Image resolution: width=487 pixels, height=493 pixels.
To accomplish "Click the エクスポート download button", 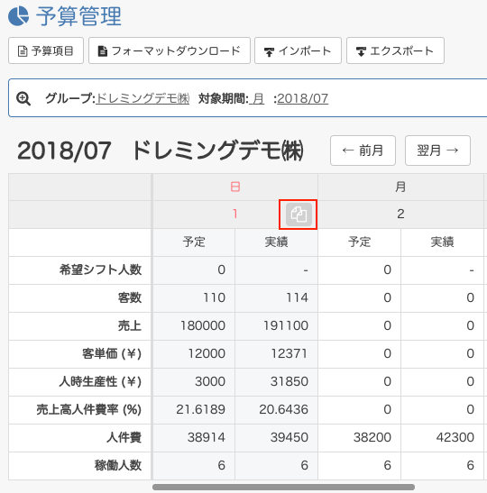I will tap(395, 50).
